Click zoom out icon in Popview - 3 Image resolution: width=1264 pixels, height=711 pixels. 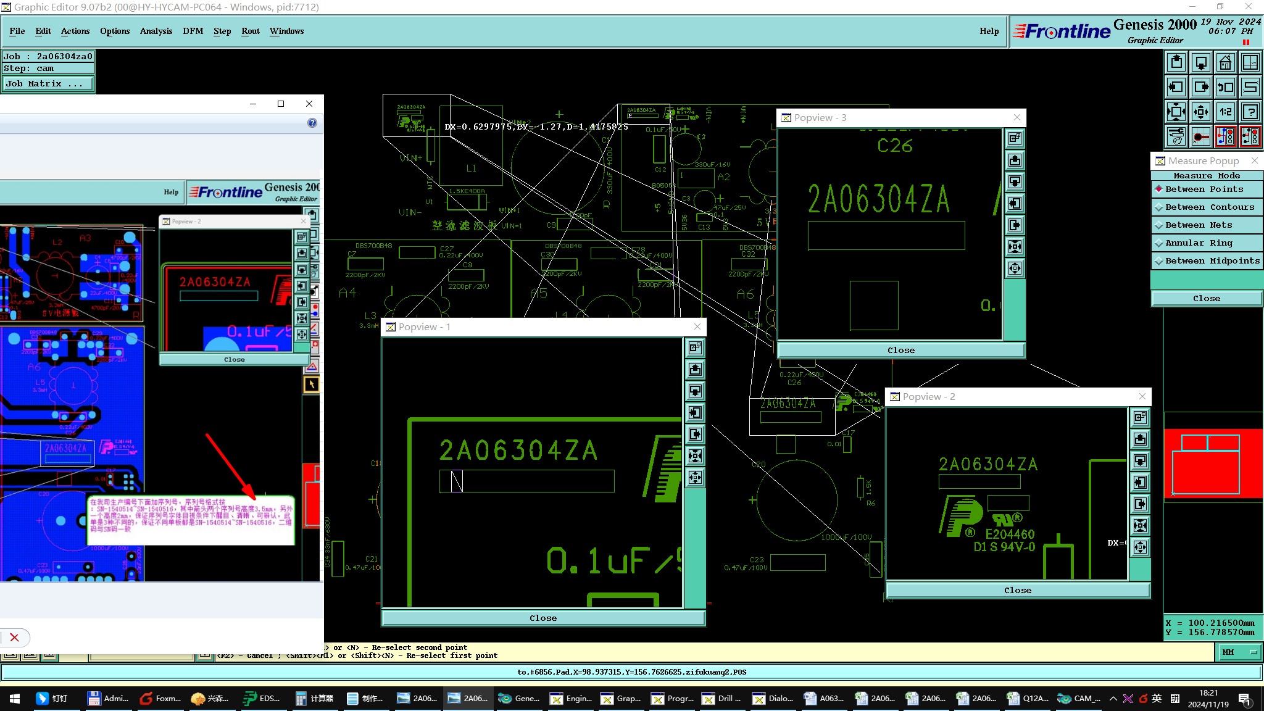(1015, 268)
